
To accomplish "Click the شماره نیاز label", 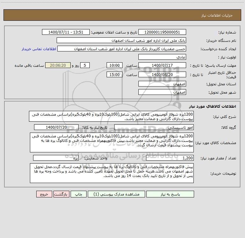I will coord(227,33).
